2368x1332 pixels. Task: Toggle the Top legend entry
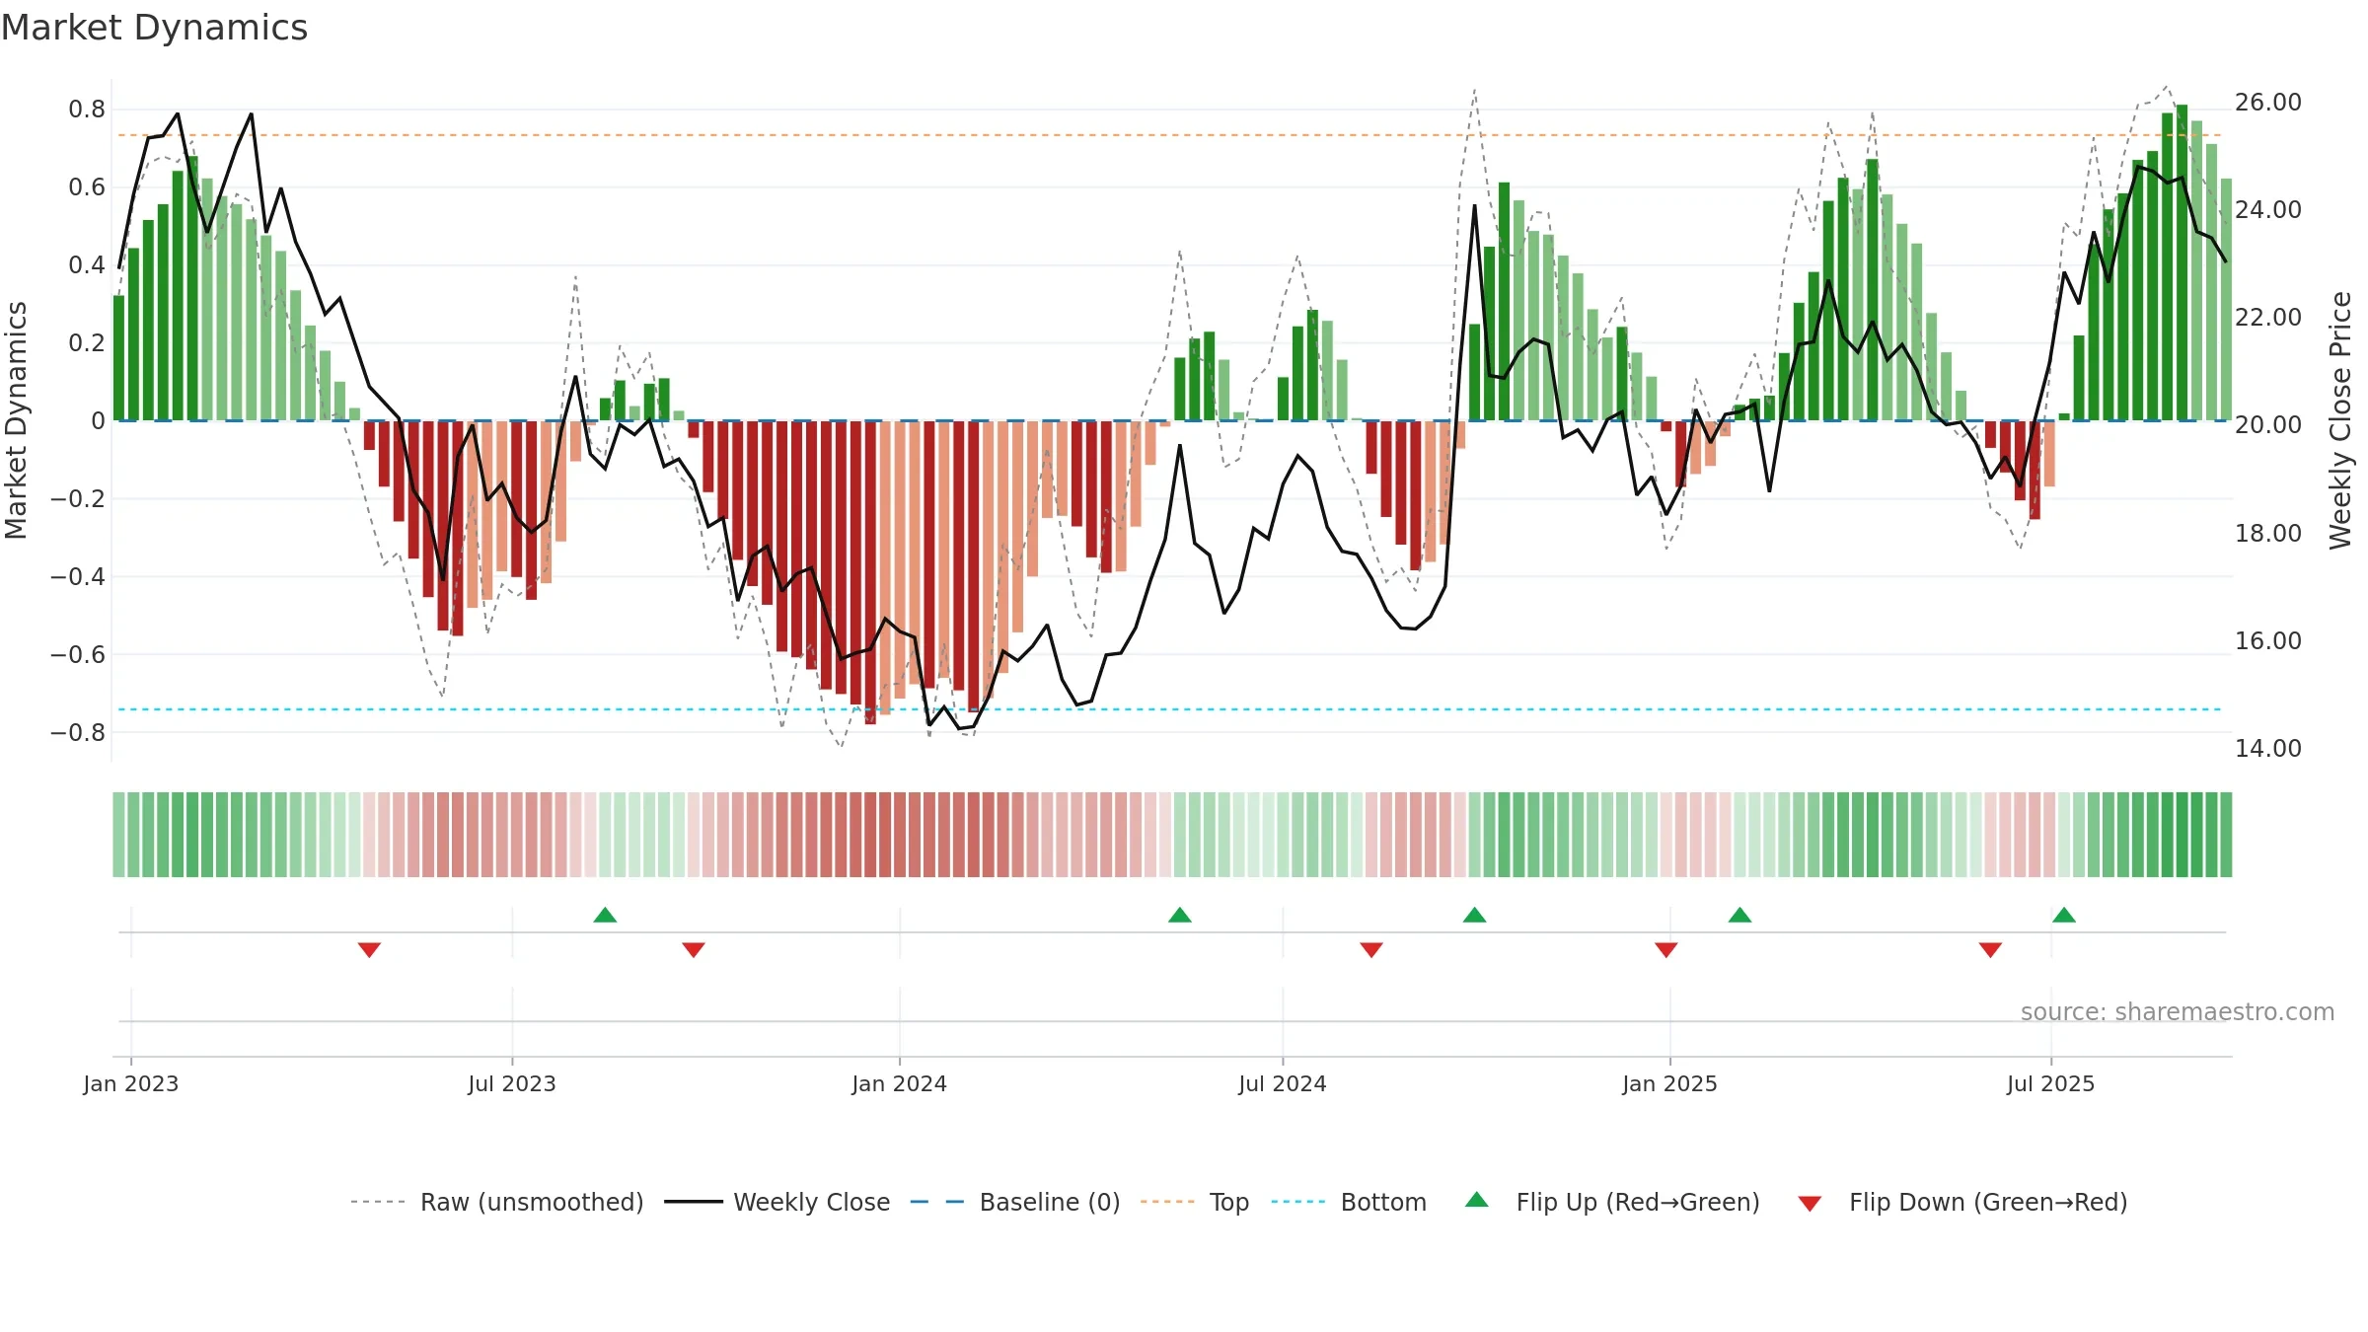pos(1195,1202)
